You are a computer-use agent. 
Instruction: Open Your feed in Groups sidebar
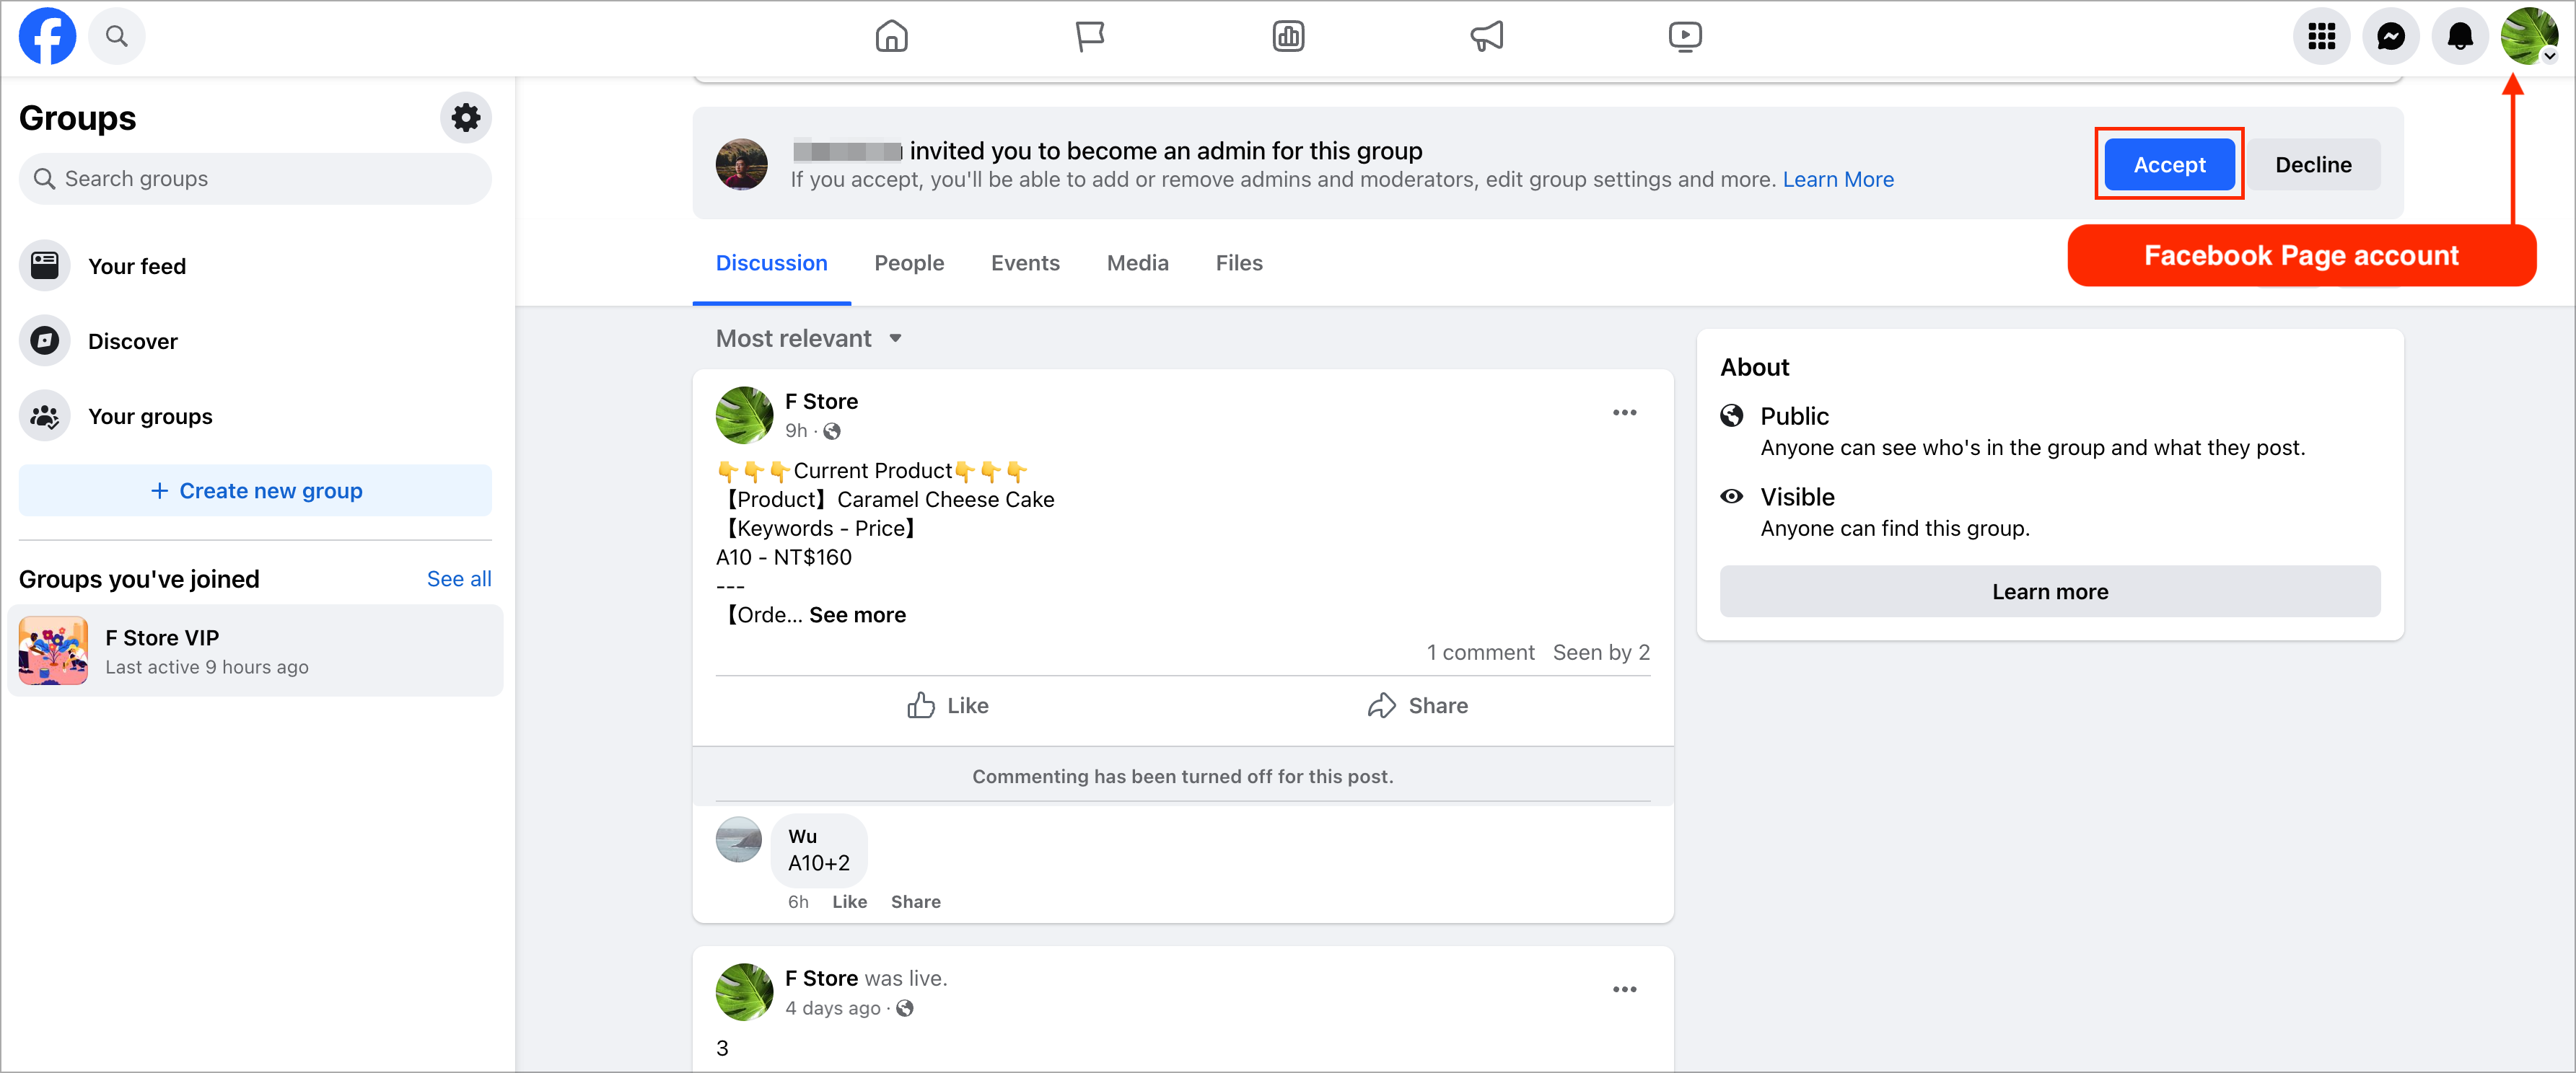coord(255,266)
